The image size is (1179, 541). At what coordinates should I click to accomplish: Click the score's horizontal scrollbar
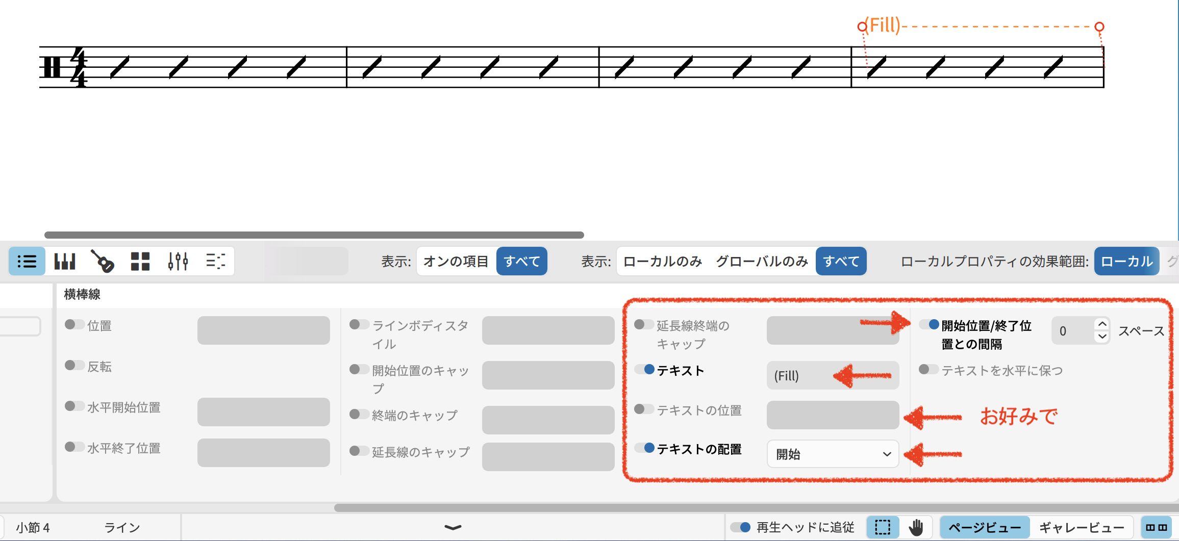click(314, 235)
